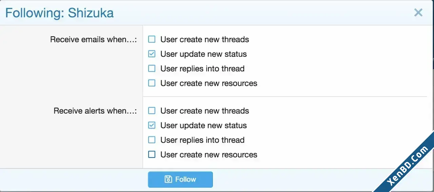Click the Follow button
434x192 pixels.
tap(180, 179)
